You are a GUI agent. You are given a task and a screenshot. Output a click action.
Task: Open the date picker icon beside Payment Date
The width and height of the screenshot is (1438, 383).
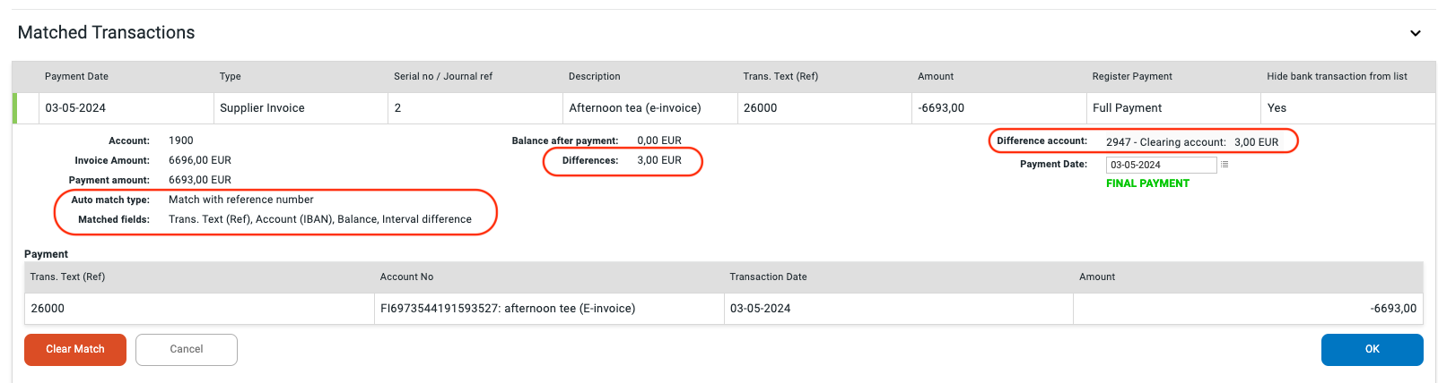(x=1224, y=165)
